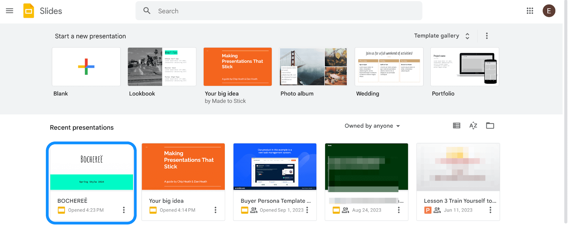The height and width of the screenshot is (226, 569).
Task: Click the Portfolio label
Action: pos(443,94)
